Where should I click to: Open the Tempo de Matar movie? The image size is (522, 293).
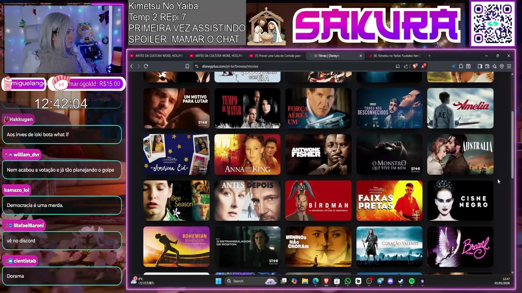tap(248, 108)
